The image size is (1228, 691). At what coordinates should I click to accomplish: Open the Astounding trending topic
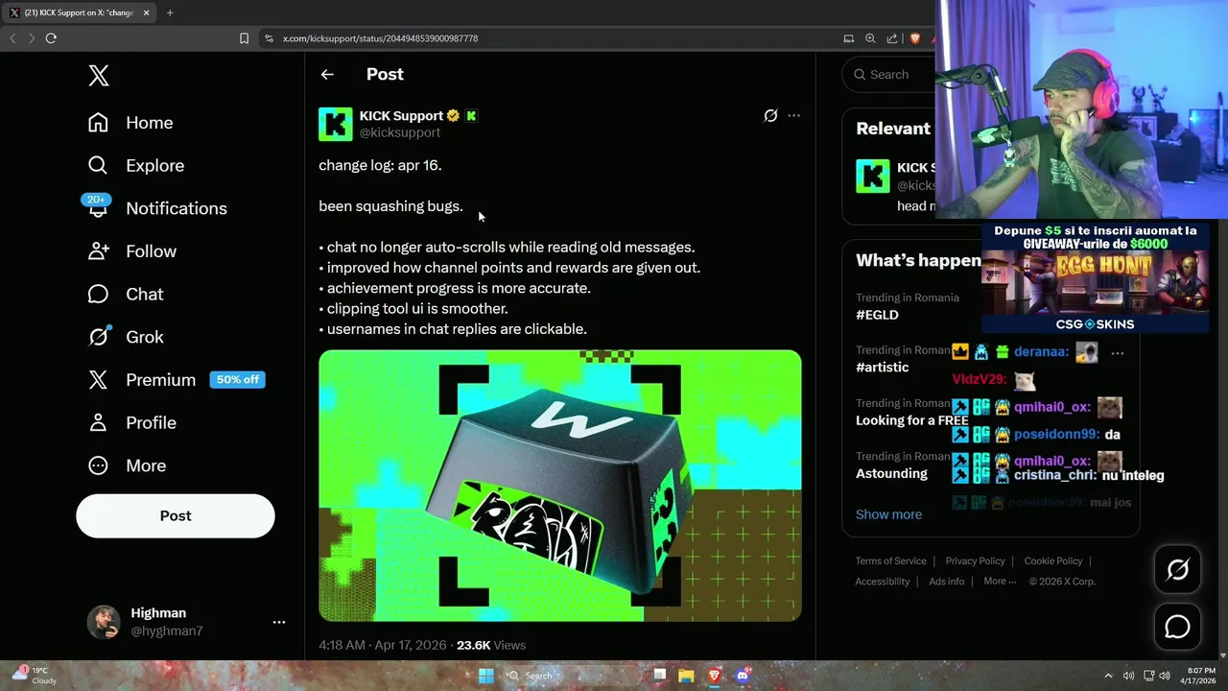coord(891,473)
